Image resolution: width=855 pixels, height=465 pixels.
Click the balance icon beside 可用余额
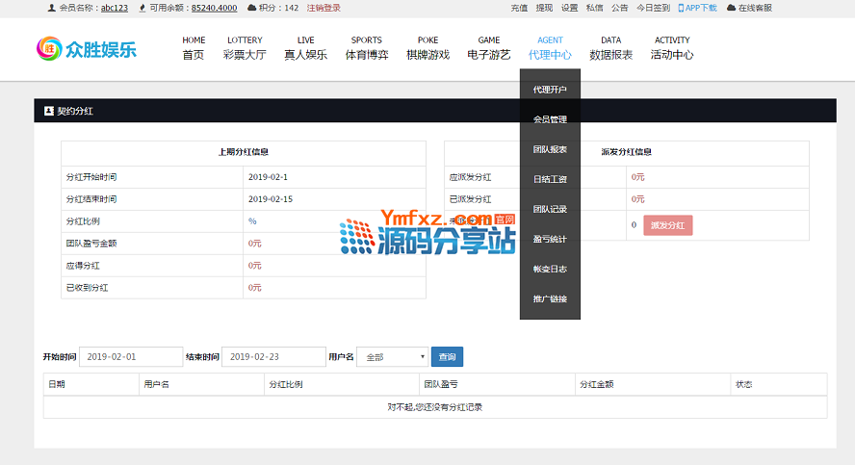[143, 8]
